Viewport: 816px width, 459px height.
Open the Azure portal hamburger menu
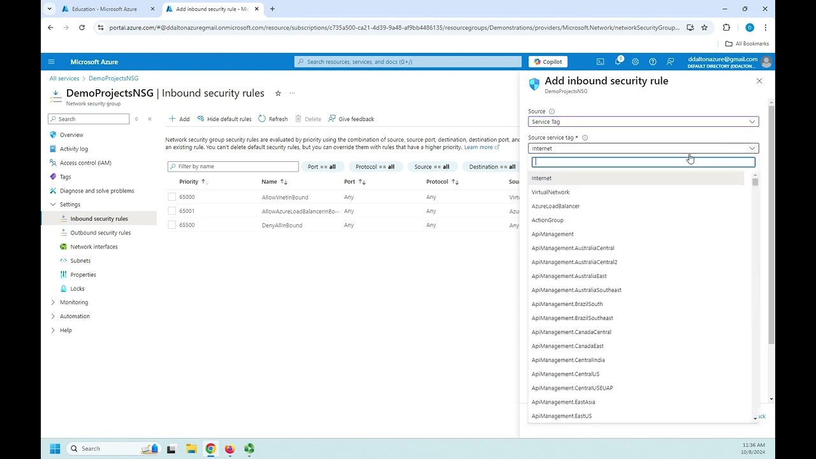click(x=51, y=62)
